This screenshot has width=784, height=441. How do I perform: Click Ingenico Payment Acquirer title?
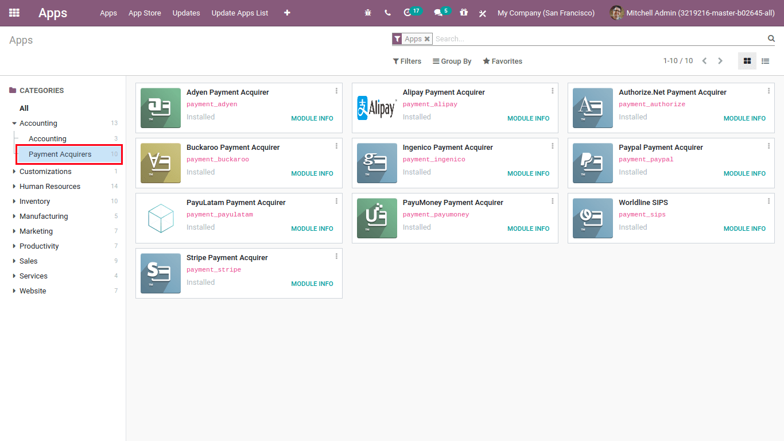pyautogui.click(x=448, y=148)
